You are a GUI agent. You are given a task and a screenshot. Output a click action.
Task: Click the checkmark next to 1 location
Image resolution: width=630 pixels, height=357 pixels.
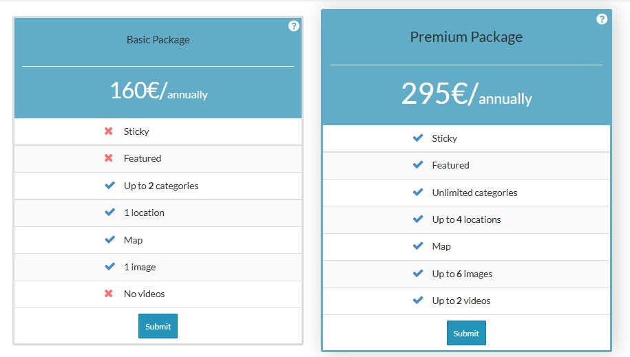tap(109, 213)
